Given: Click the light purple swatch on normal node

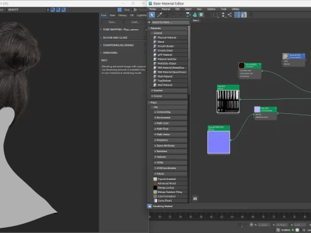Looking at the screenshot, I should [x=257, y=109].
